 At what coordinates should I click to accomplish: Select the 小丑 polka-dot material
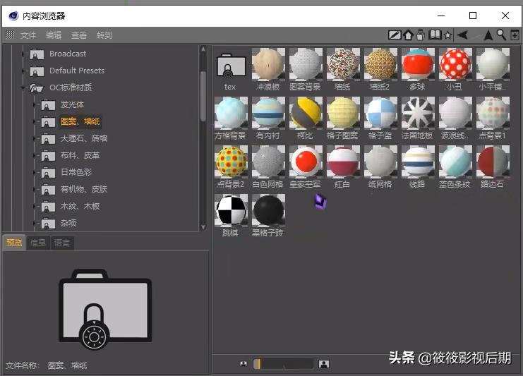click(x=455, y=64)
